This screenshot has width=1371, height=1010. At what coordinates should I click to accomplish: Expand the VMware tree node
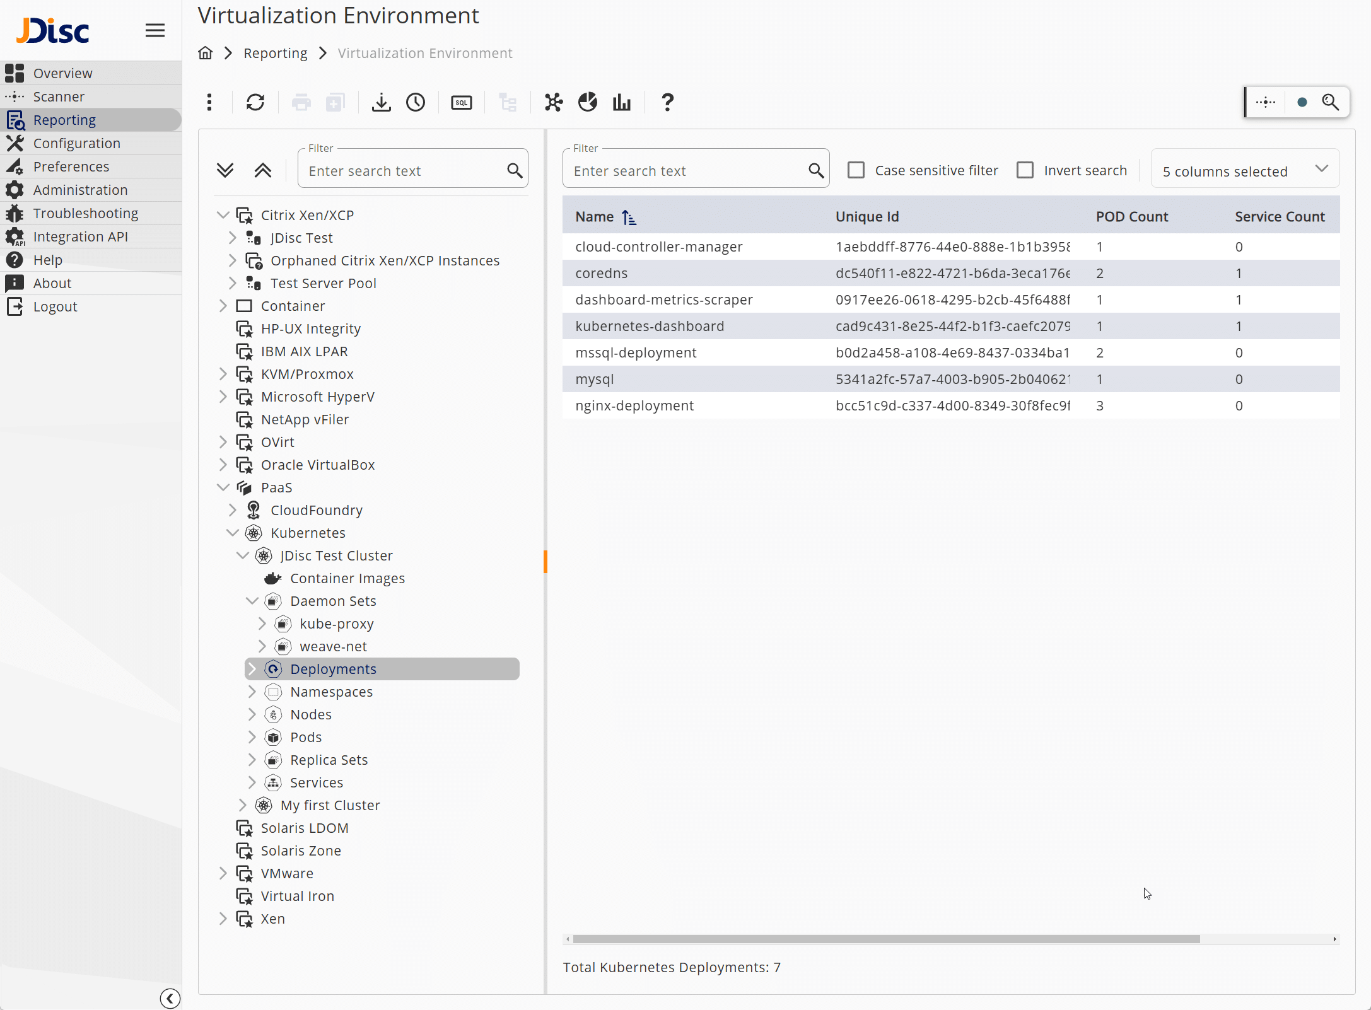[x=223, y=873]
